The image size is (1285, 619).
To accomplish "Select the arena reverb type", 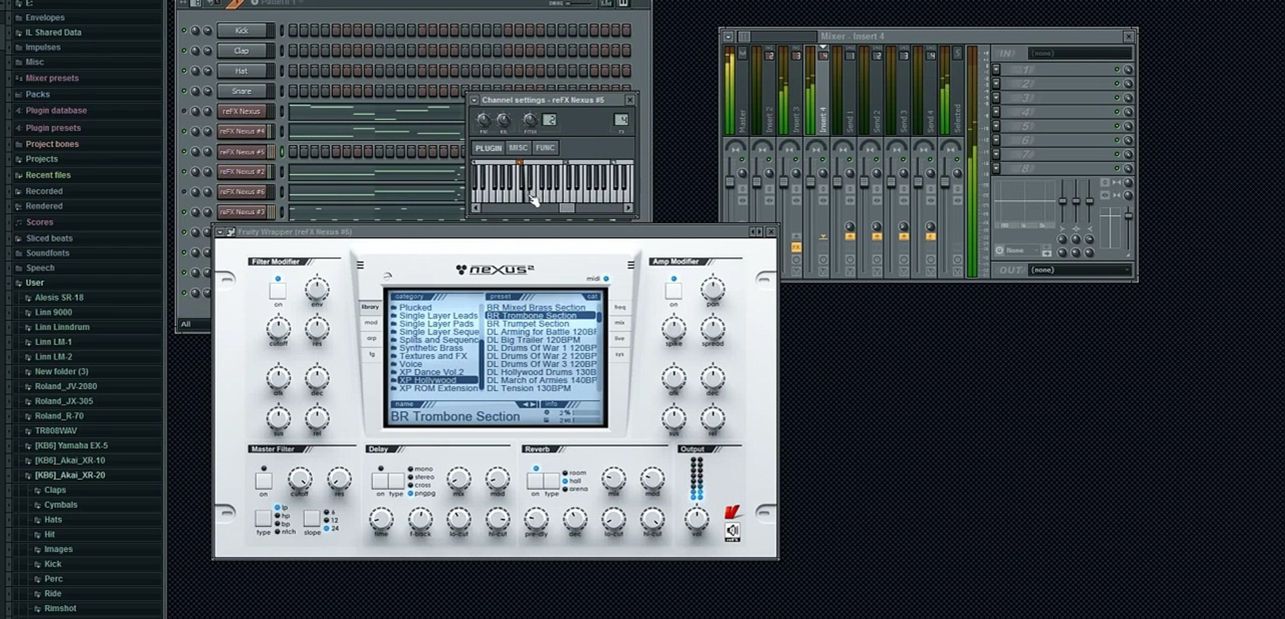I will (x=565, y=489).
